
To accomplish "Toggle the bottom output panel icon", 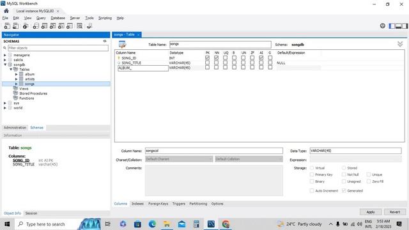I will pyautogui.click(x=398, y=26).
